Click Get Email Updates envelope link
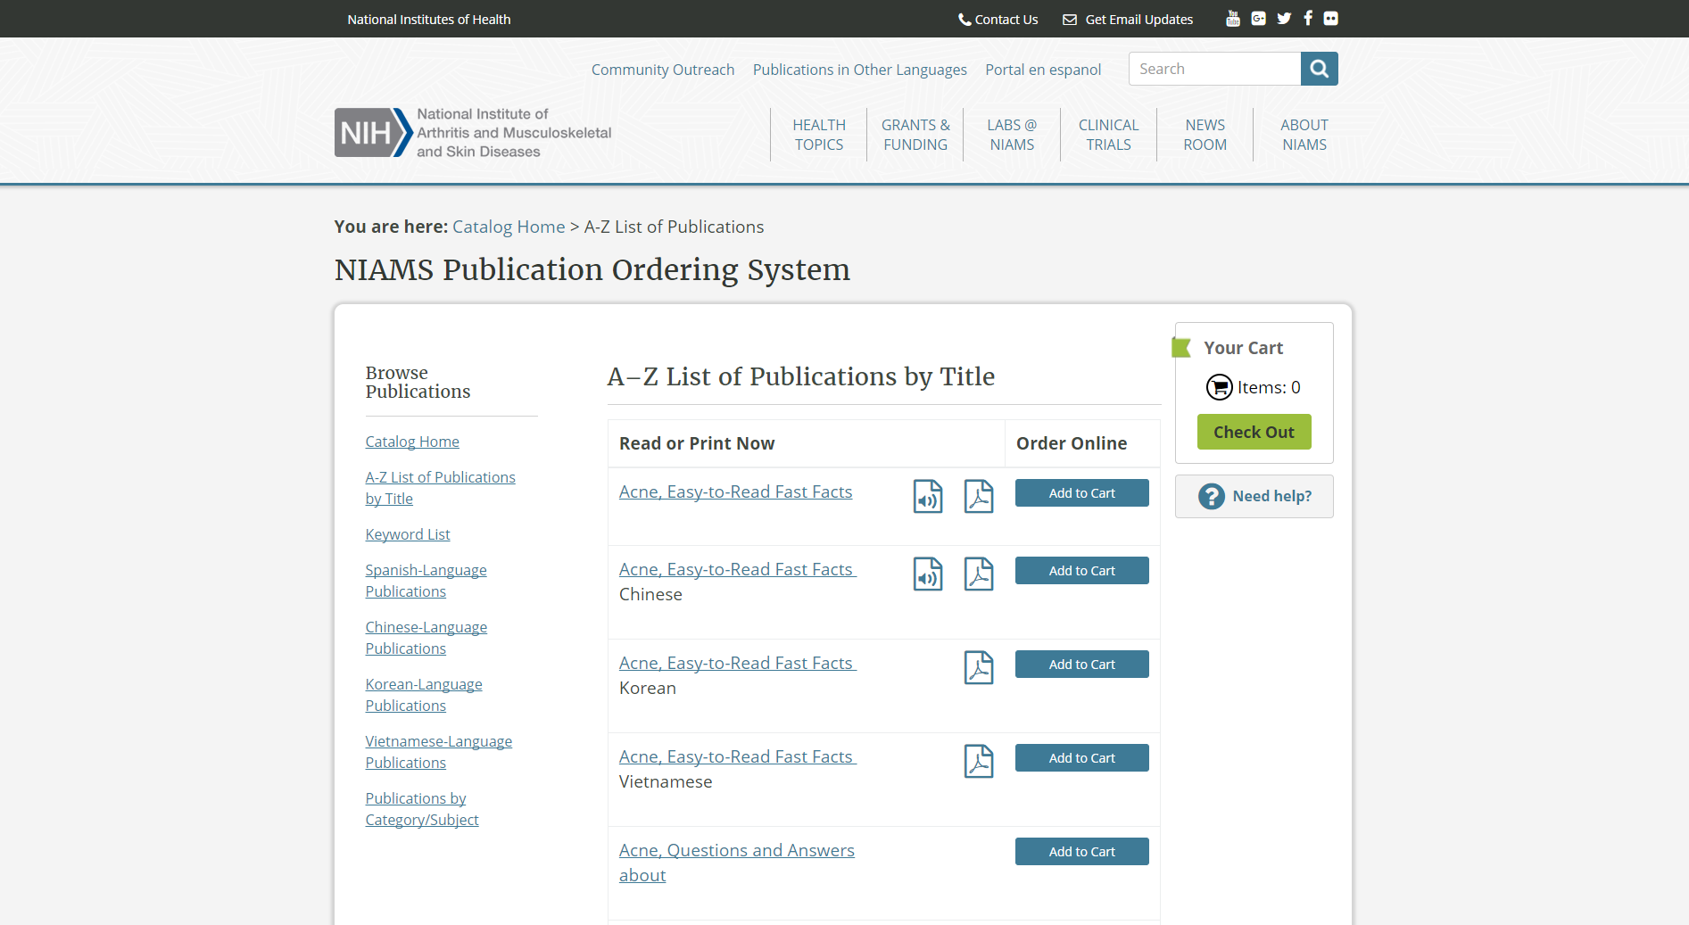The image size is (1689, 925). (x=1128, y=20)
